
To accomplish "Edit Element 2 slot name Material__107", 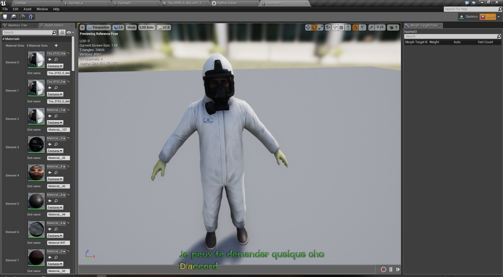I will click(x=58, y=130).
